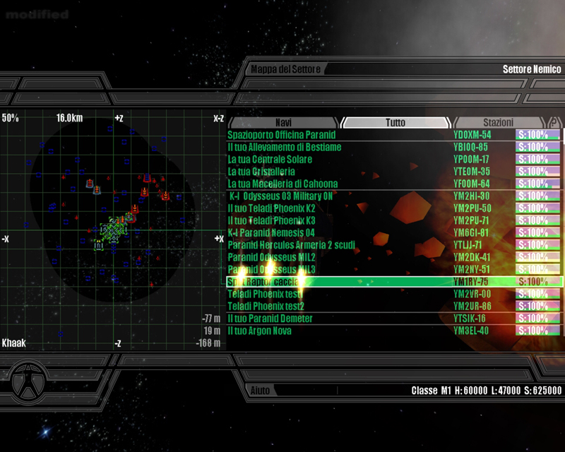Viewport: 565px width, 452px height.
Task: Click shield bar for Il tuo Argon Nova
Action: coord(538,331)
